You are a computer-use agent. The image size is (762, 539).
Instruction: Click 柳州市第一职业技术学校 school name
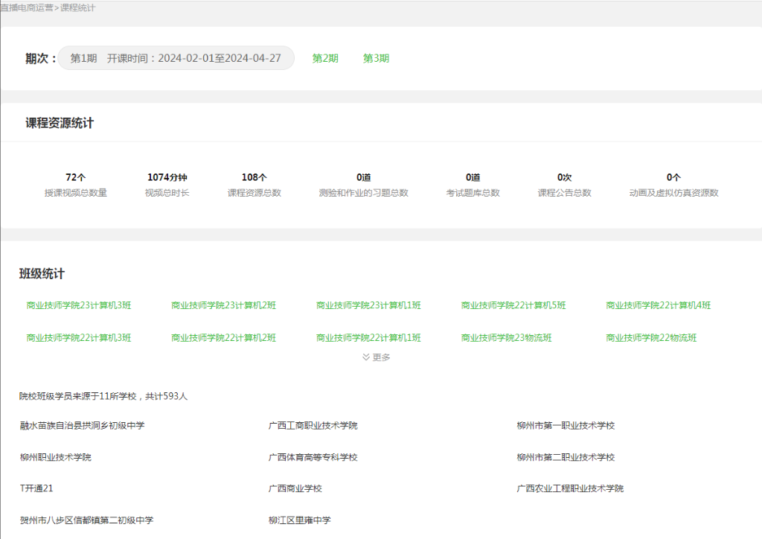[566, 426]
